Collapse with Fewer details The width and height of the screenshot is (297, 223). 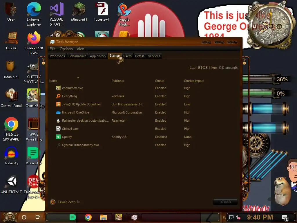pyautogui.click(x=65, y=202)
